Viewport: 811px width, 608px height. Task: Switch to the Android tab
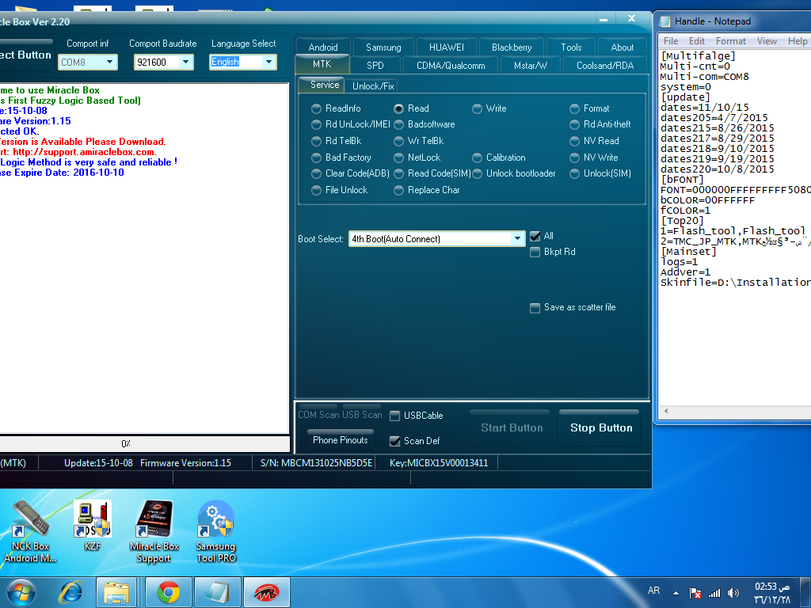[x=323, y=47]
